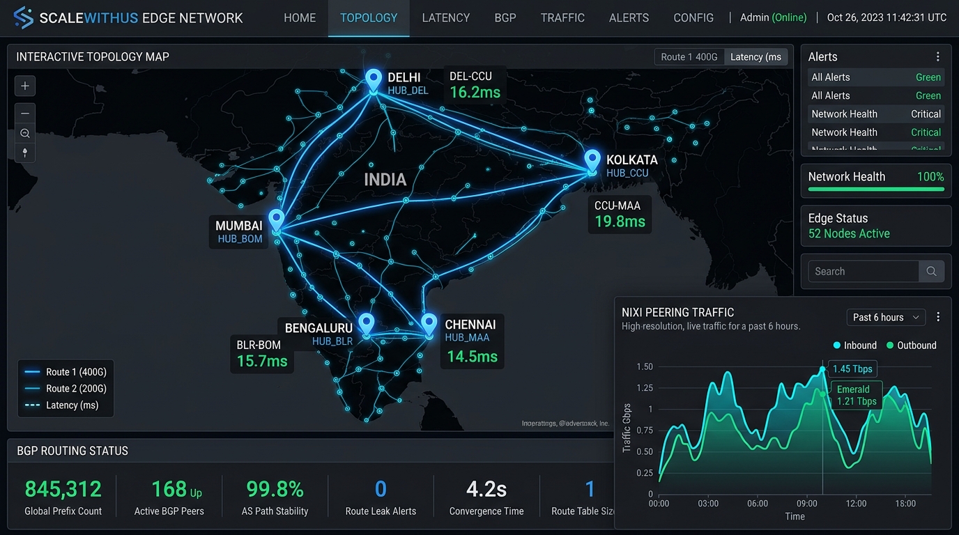
Task: Open NIXI Peering Traffic three-dot menu
Action: [x=938, y=317]
